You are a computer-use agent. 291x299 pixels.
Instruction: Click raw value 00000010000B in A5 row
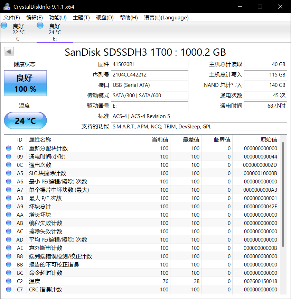pyautogui.click(x=260, y=173)
